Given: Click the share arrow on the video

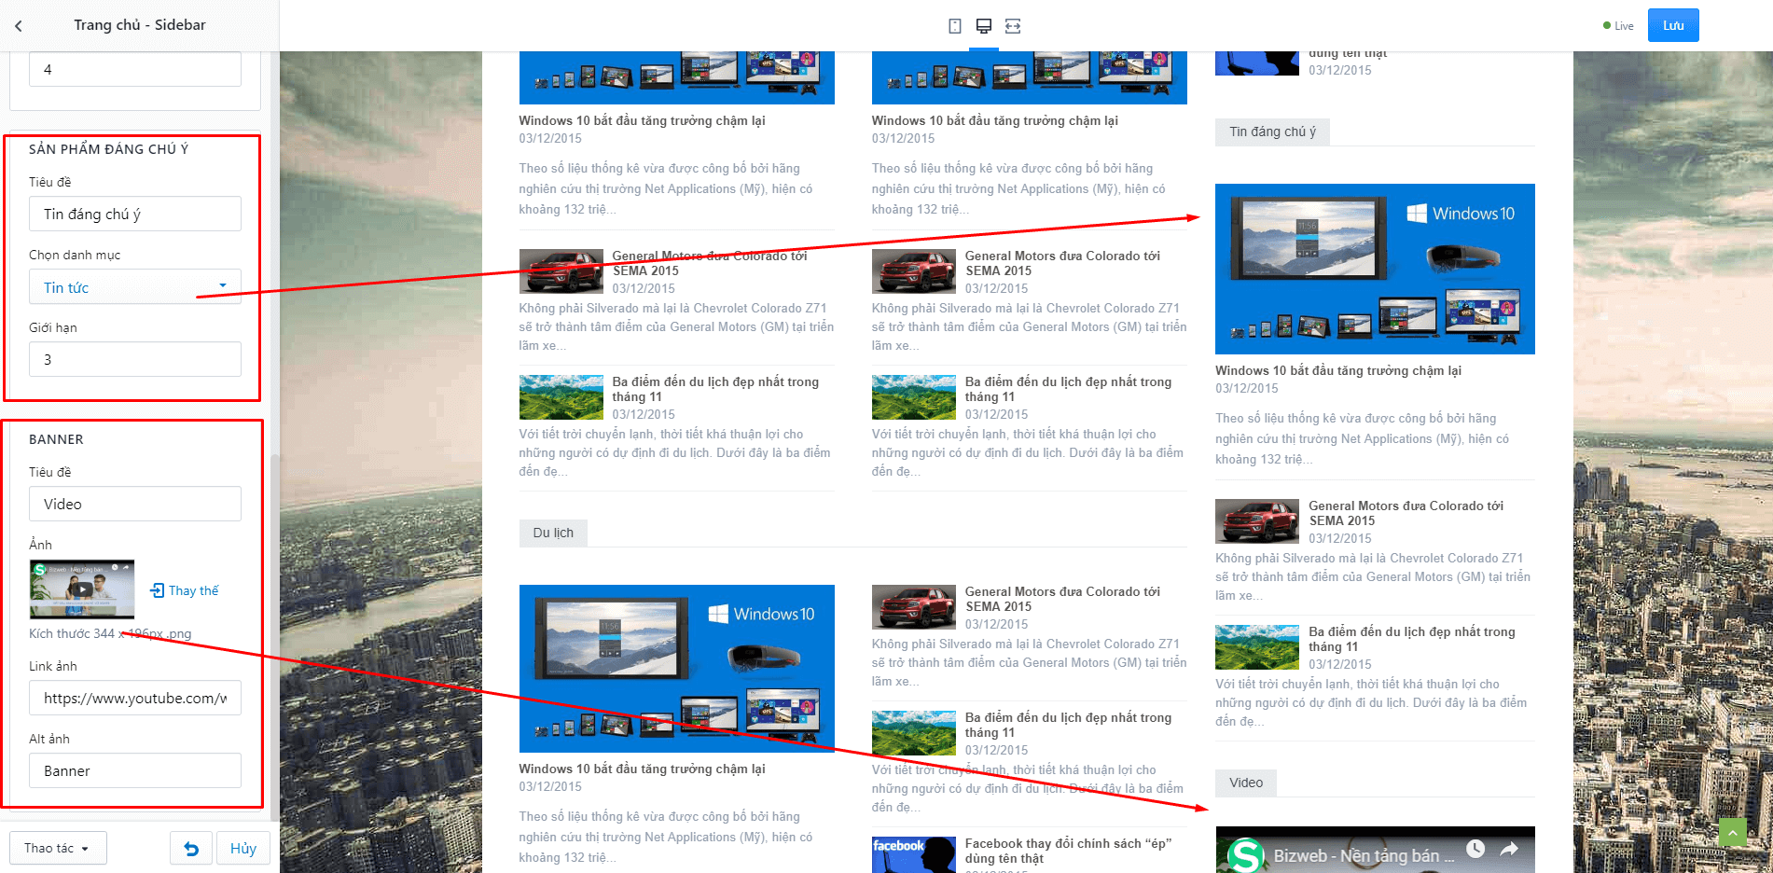Looking at the screenshot, I should tap(1509, 849).
